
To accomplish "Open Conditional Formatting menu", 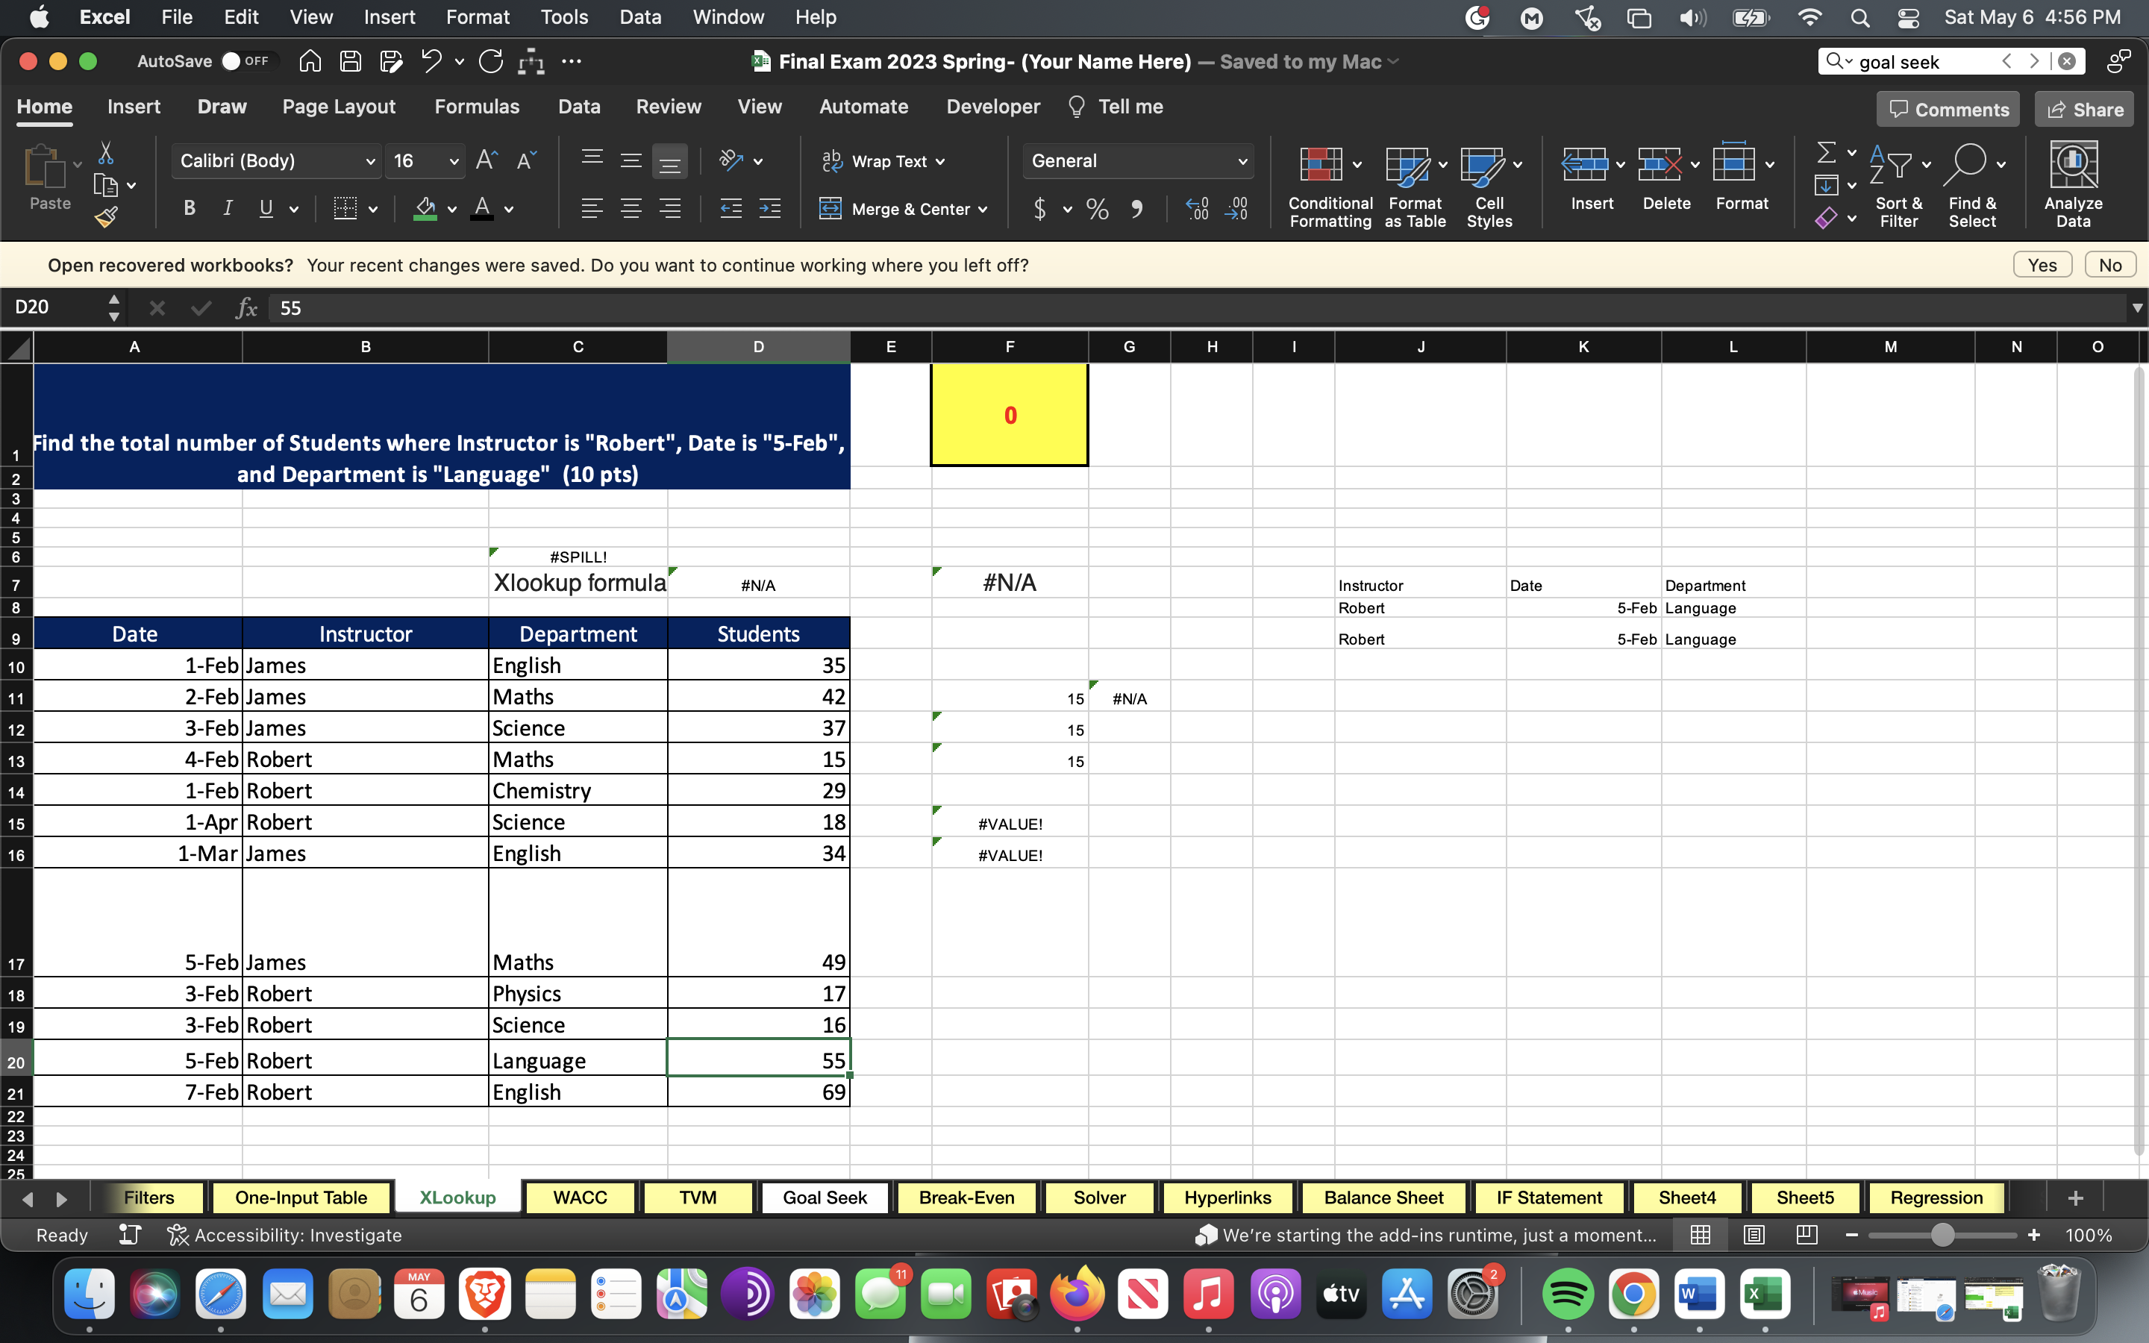I will point(1330,186).
